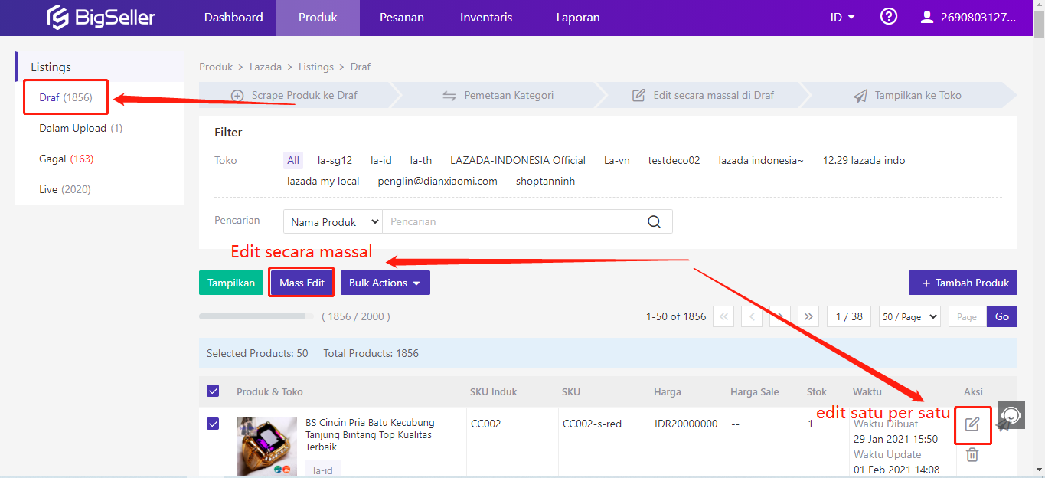Screen dimensions: 1045x478
Task: Click Listings in breadcrumb
Action: [316, 67]
